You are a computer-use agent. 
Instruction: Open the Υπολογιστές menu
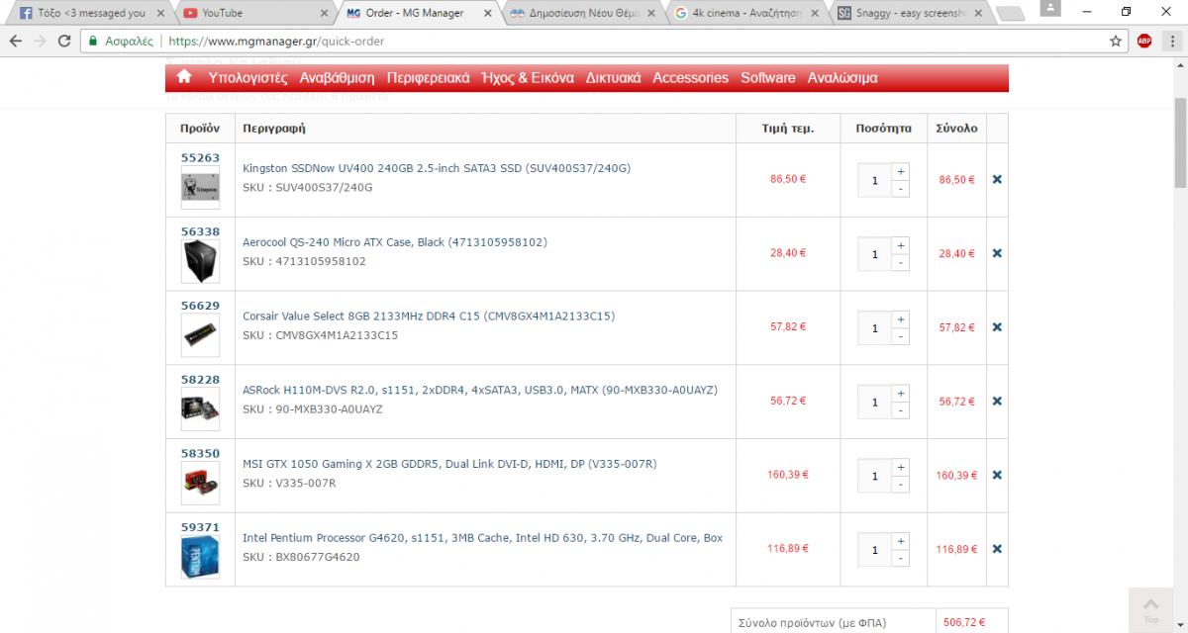coord(247,78)
